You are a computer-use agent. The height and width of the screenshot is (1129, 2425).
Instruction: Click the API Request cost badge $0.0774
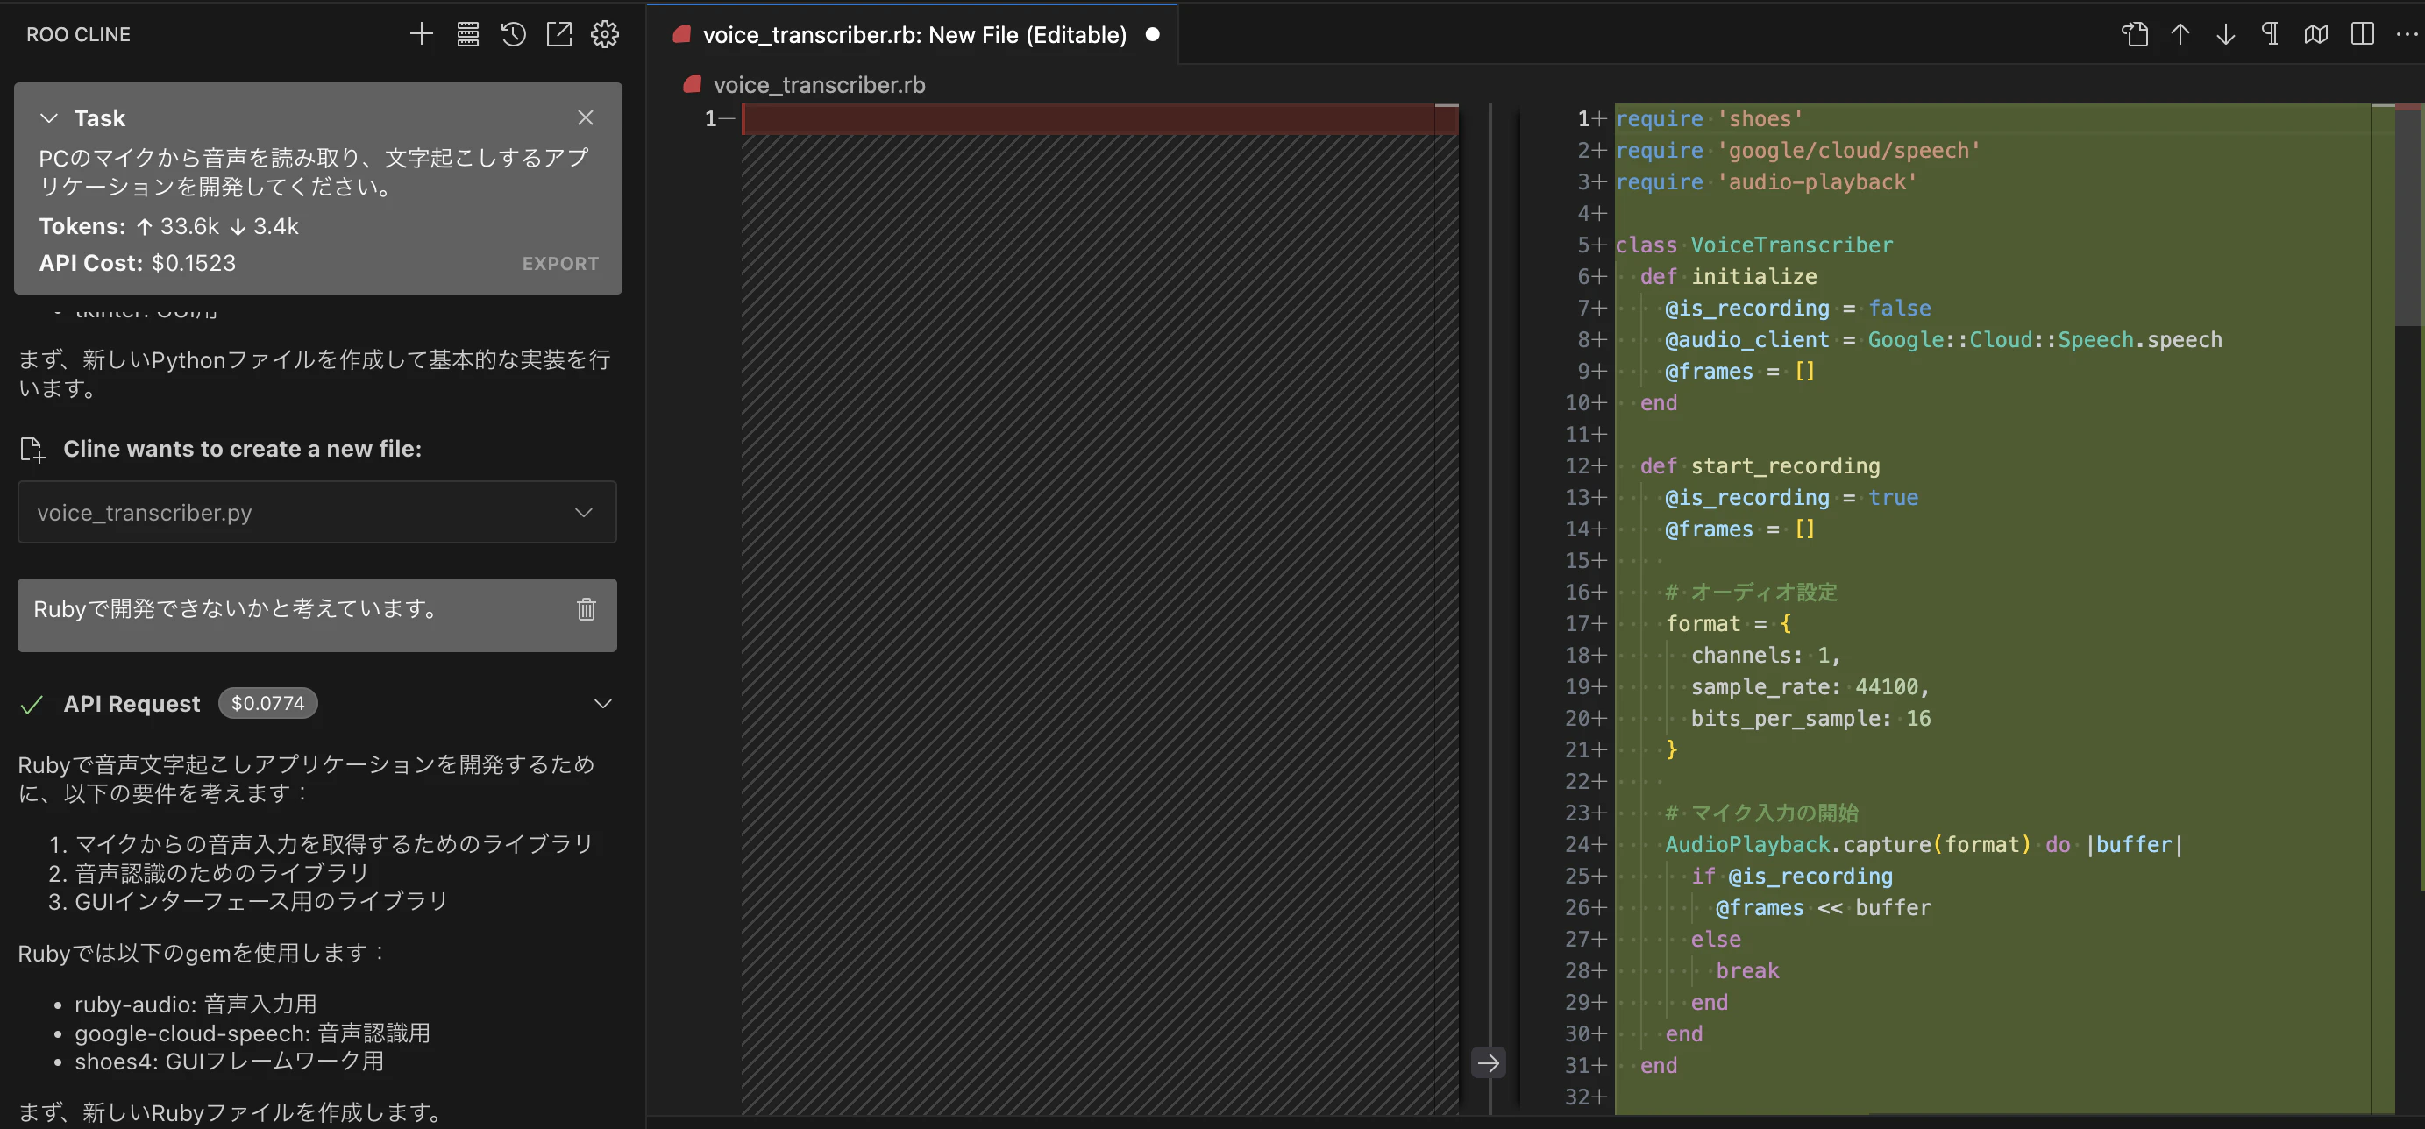[268, 704]
